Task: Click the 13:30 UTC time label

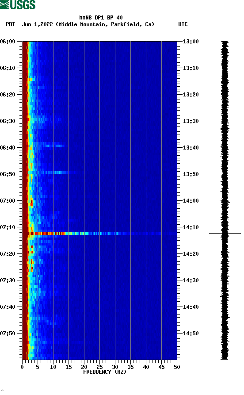Action: pyautogui.click(x=191, y=121)
